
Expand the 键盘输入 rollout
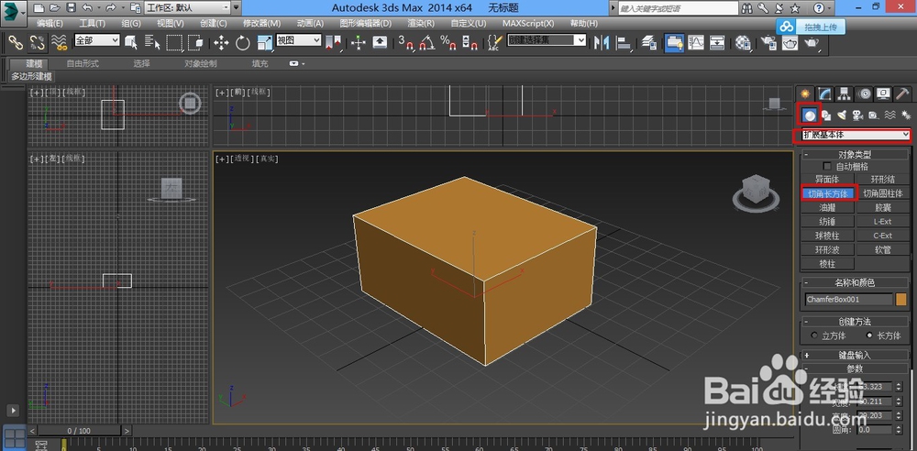point(855,355)
